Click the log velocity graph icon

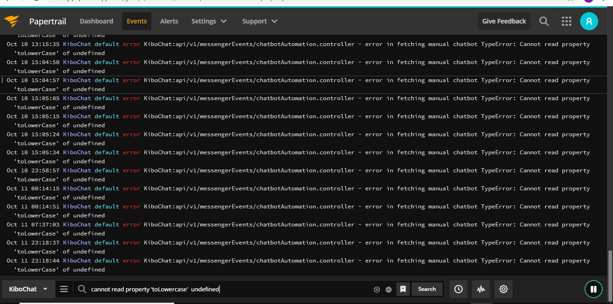[x=481, y=289]
